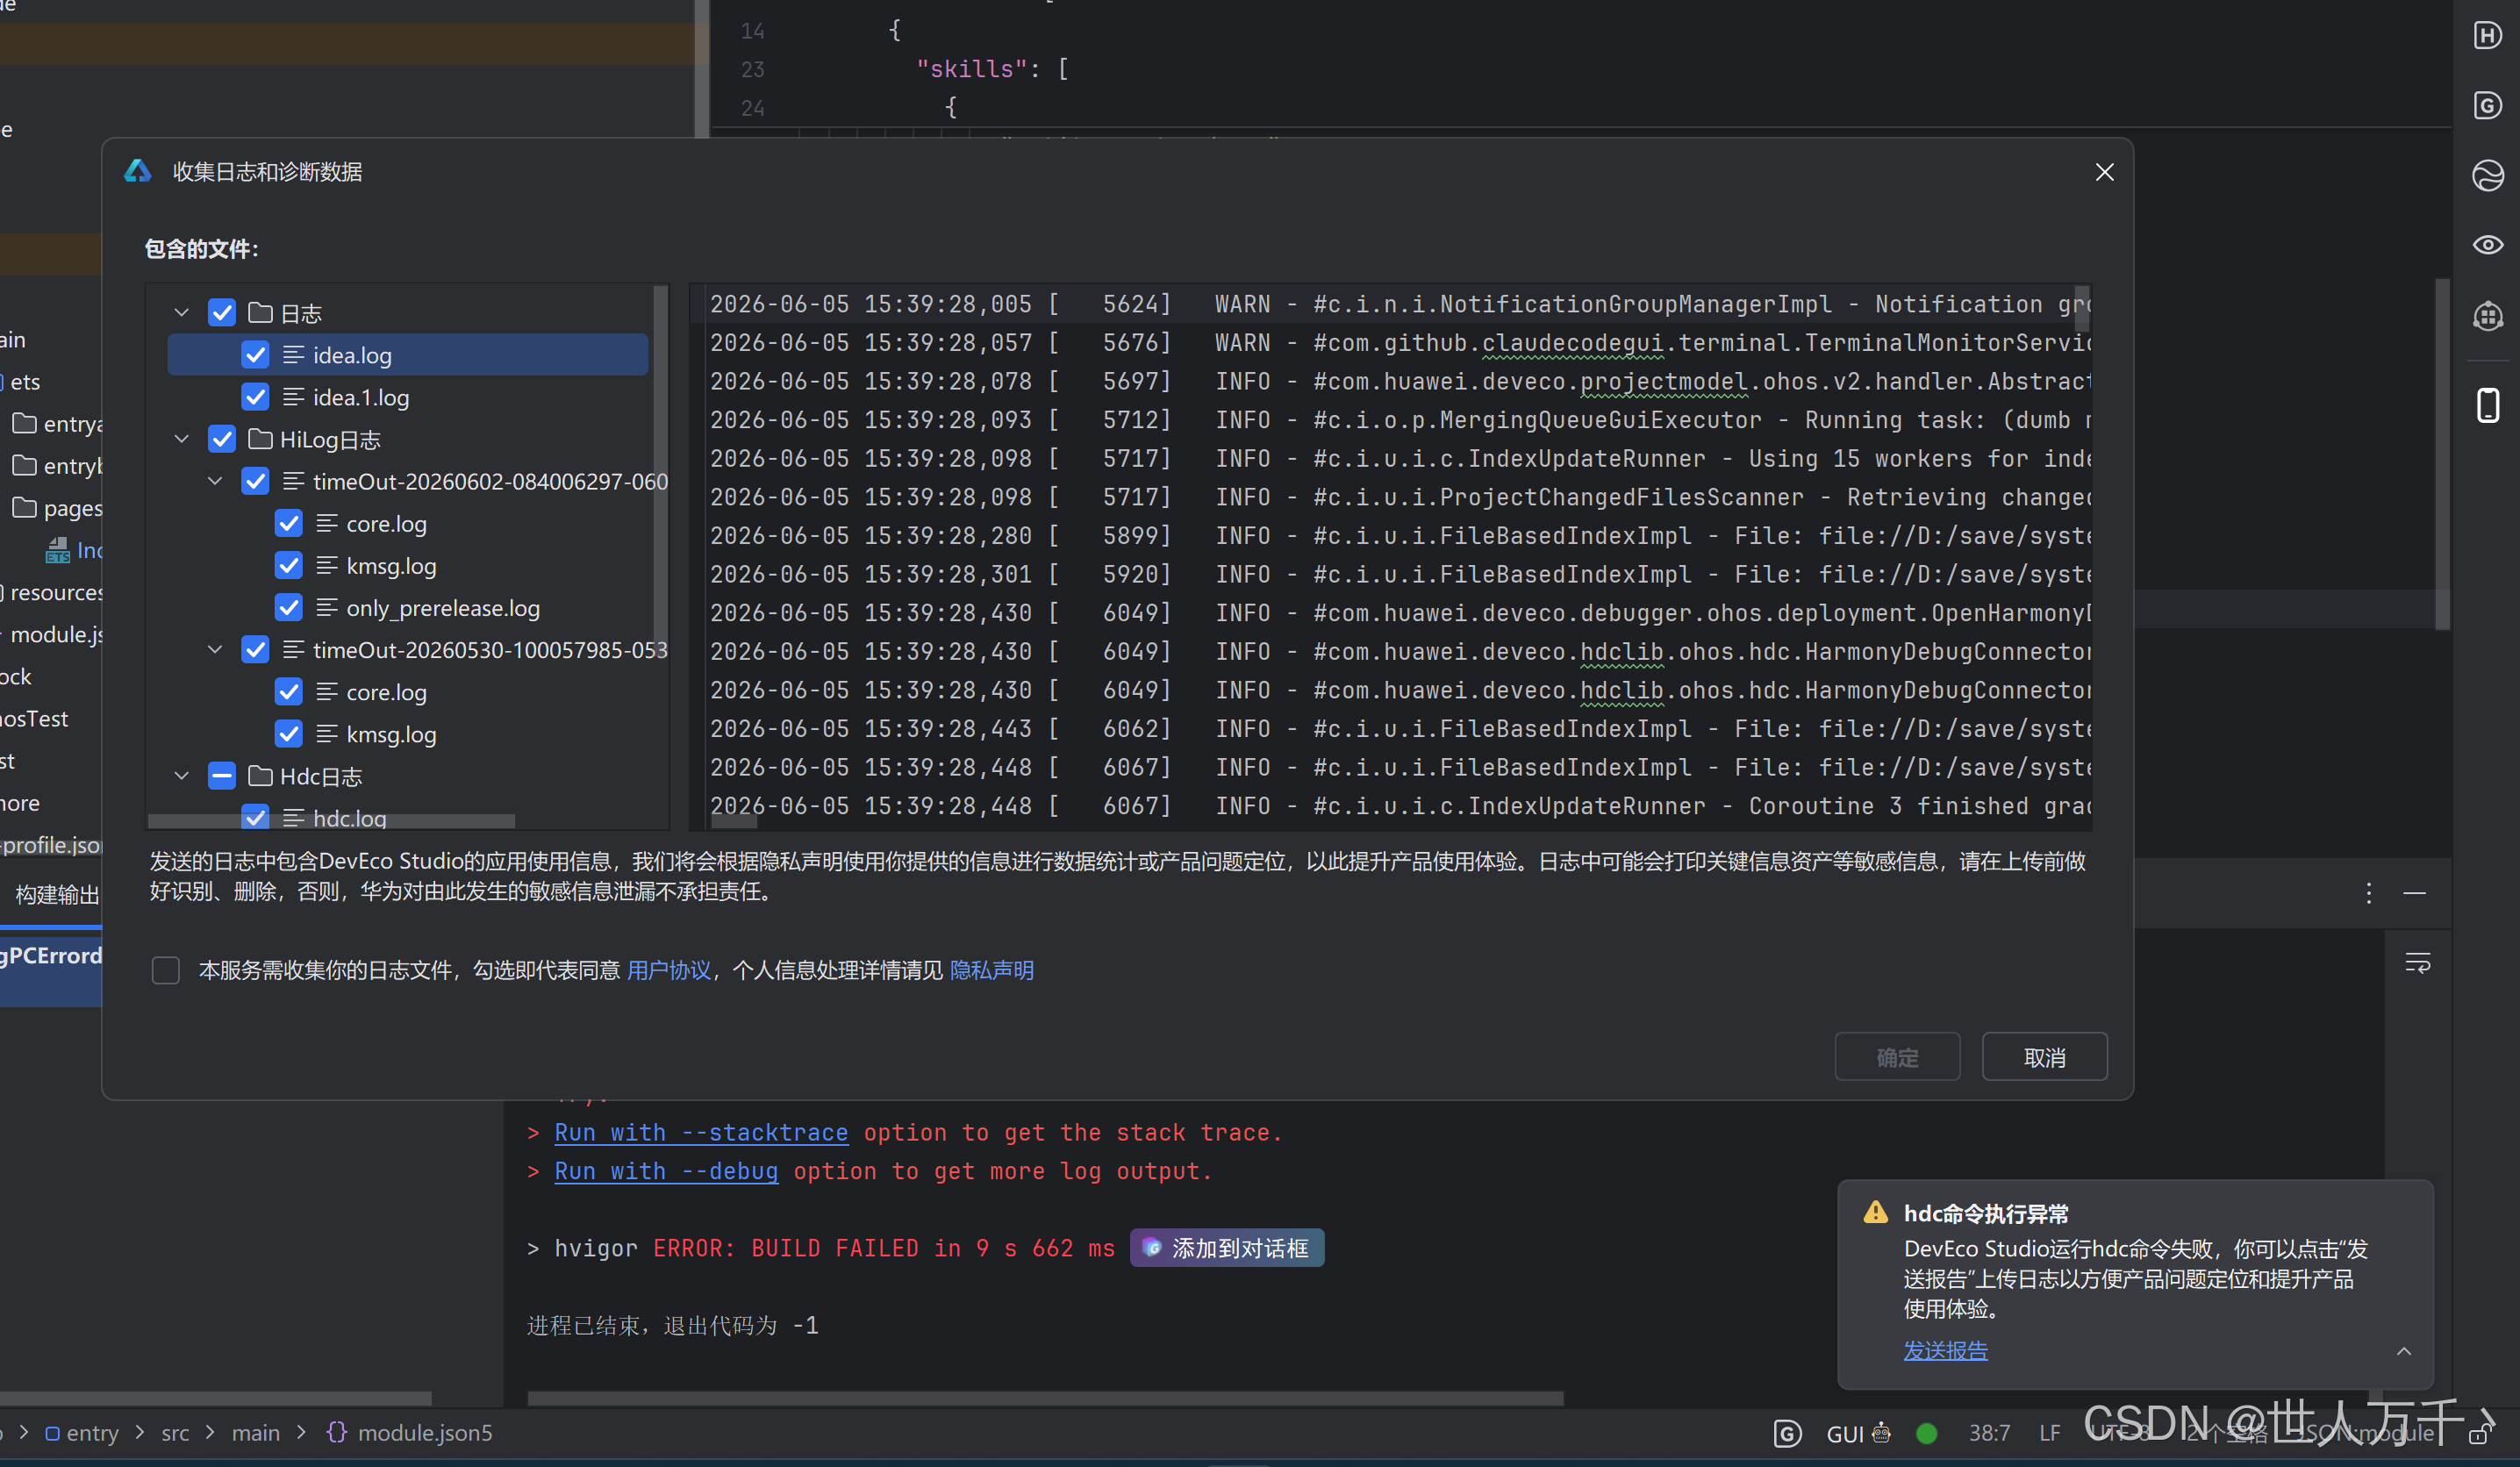Image resolution: width=2520 pixels, height=1467 pixels.
Task: Click the folder icon beside HiLog日志
Action: coord(260,439)
